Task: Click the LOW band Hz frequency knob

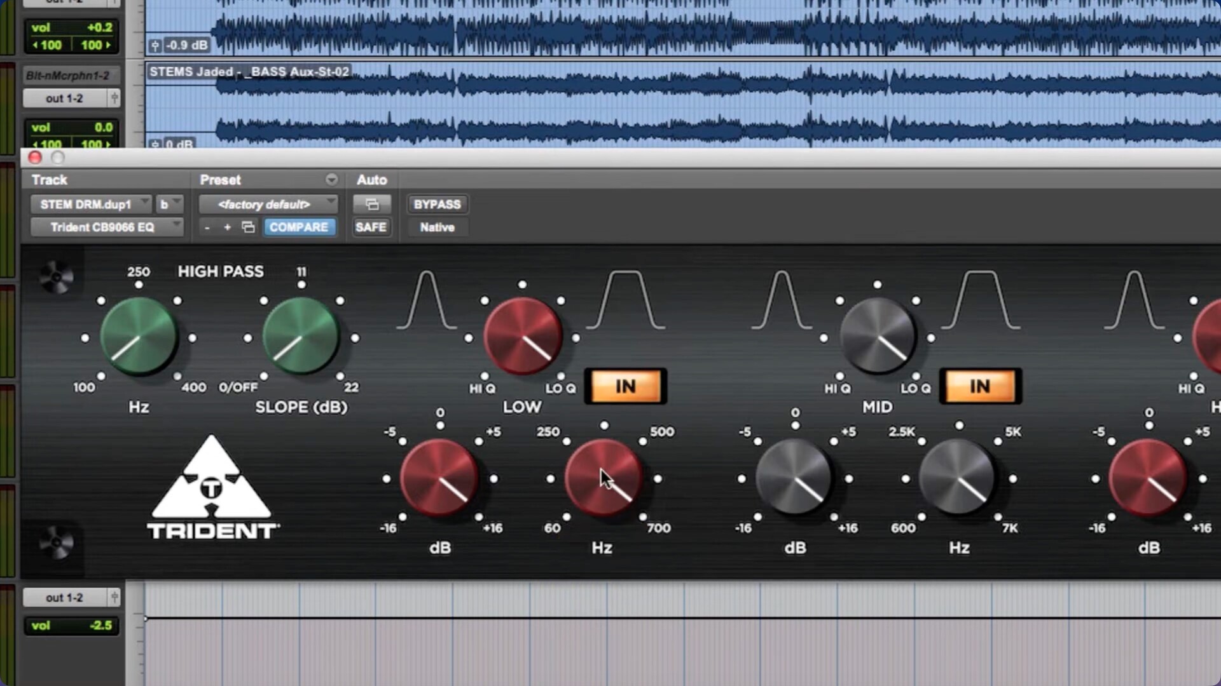Action: tap(603, 478)
